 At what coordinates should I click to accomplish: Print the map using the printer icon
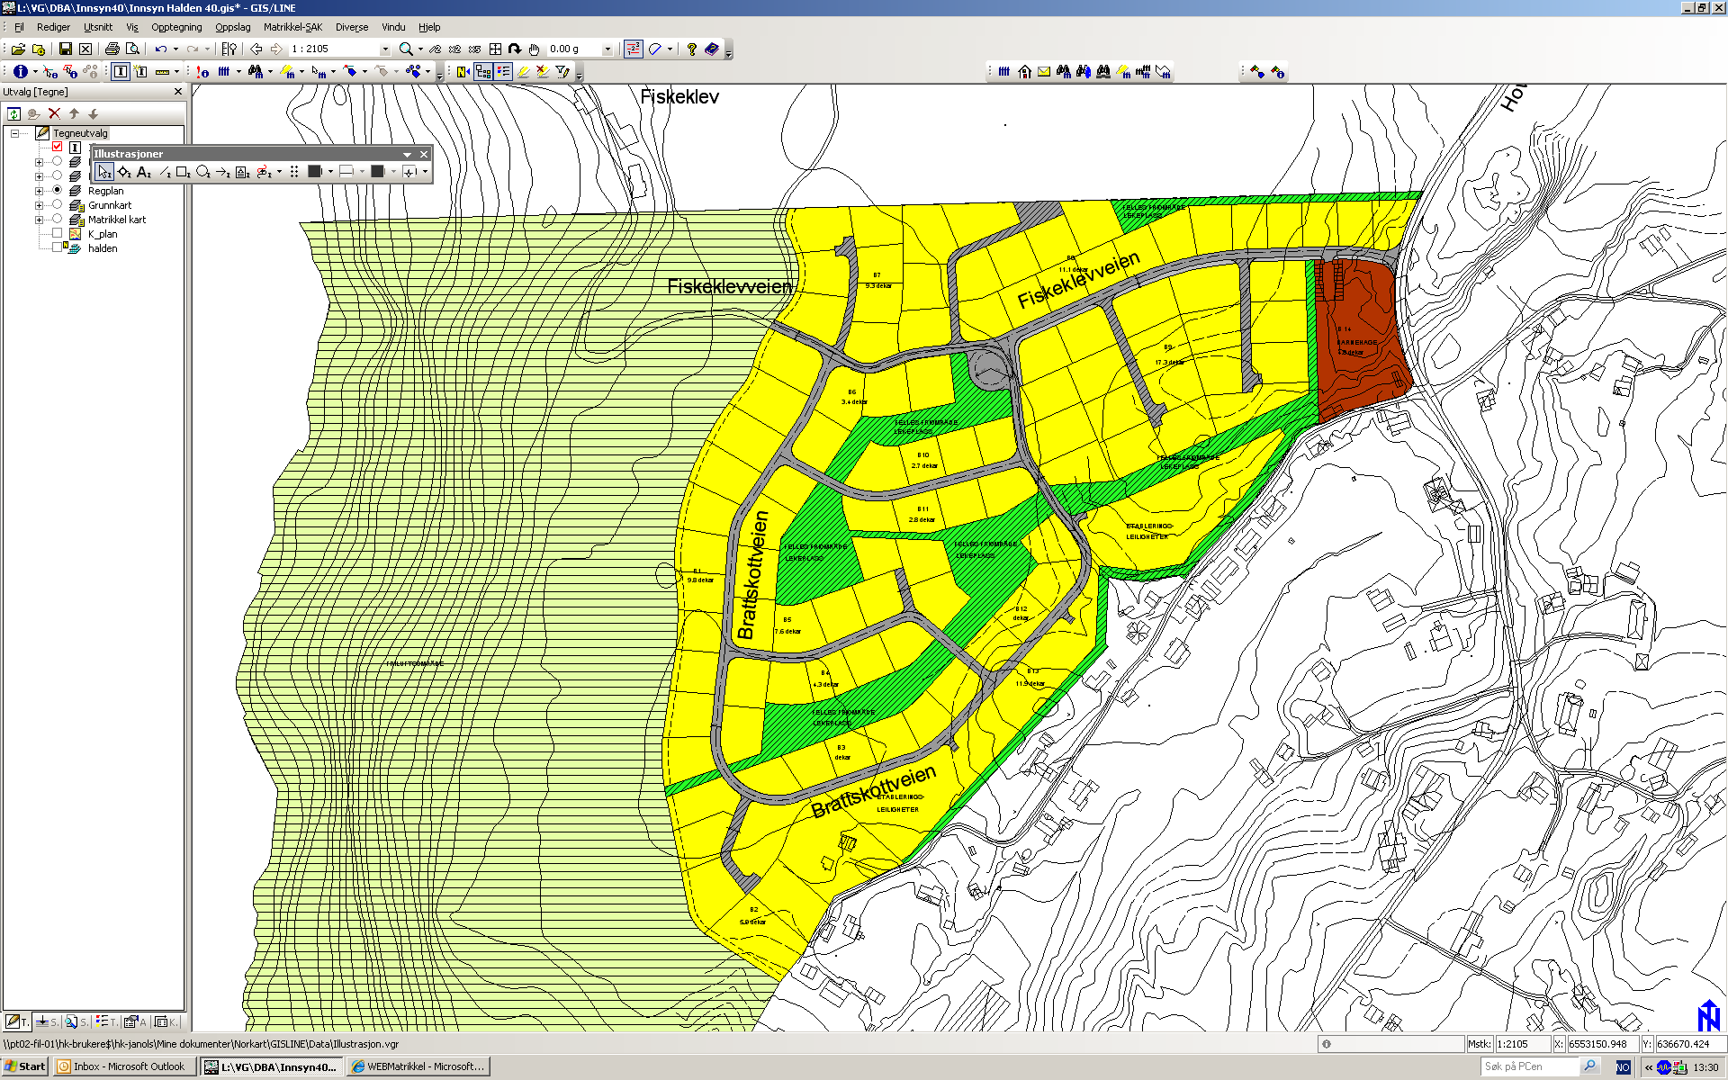point(112,49)
